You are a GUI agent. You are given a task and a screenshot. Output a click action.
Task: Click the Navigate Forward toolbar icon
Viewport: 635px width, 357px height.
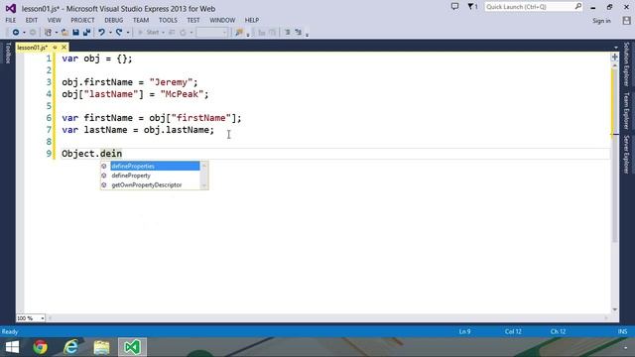pyautogui.click(x=33, y=33)
